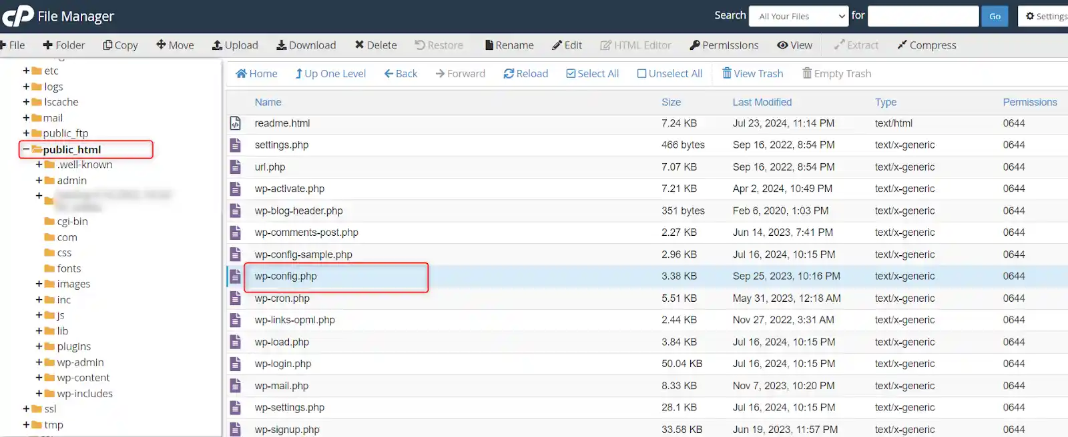
Task: Expand the logs folder
Action: (x=27, y=87)
